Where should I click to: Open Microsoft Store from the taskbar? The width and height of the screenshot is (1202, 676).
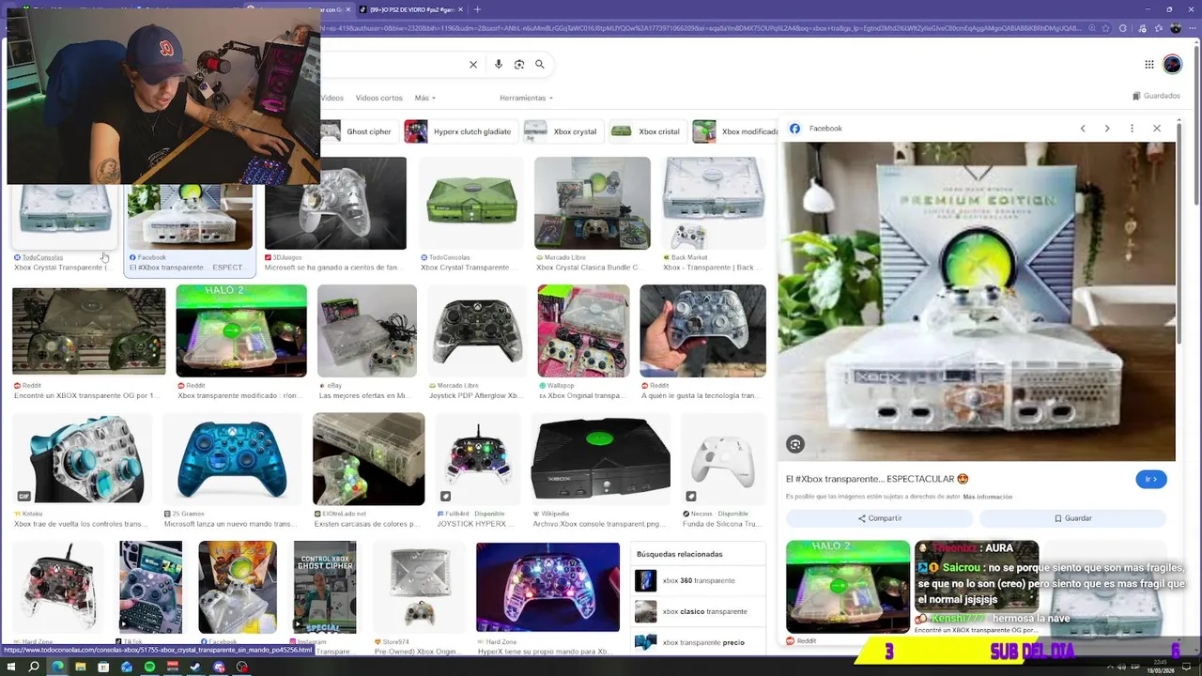(103, 667)
